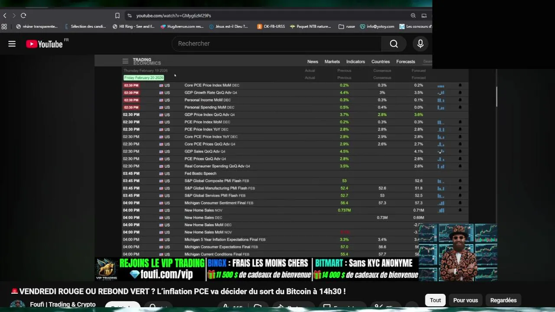Open the 'HugAvenue.com' bookmark
This screenshot has height=312, width=555.
182,26
